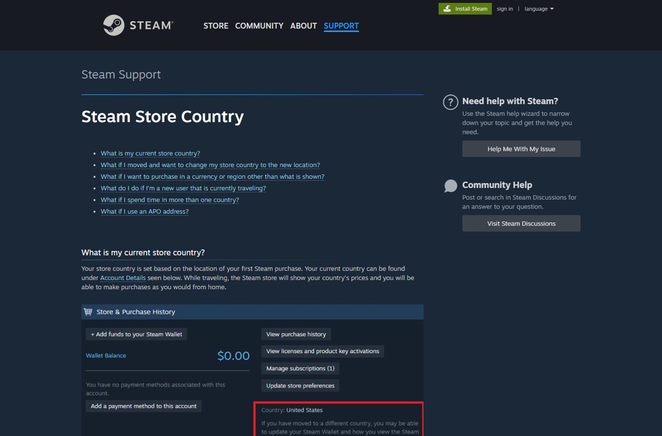This screenshot has height=436, width=662.
Task: Go to the ABOUT page
Action: coord(303,26)
